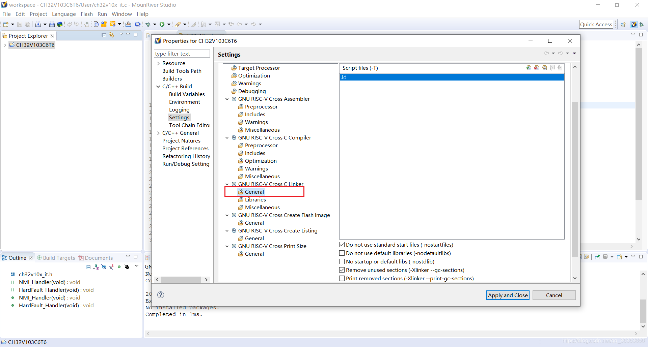Image resolution: width=648 pixels, height=347 pixels.
Task: Click the orange four-squares icon in toolbar
Action: point(104,24)
